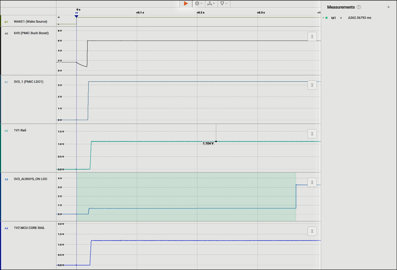Select the WAKE1 (Wake Source) channel label
The height and width of the screenshot is (270, 397).
[x=30, y=22]
